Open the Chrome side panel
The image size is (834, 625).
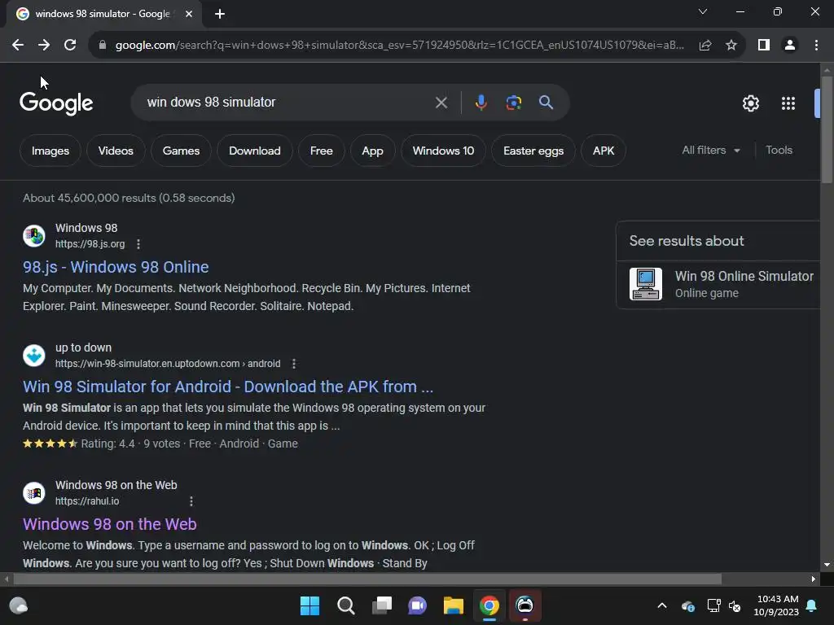tap(764, 46)
